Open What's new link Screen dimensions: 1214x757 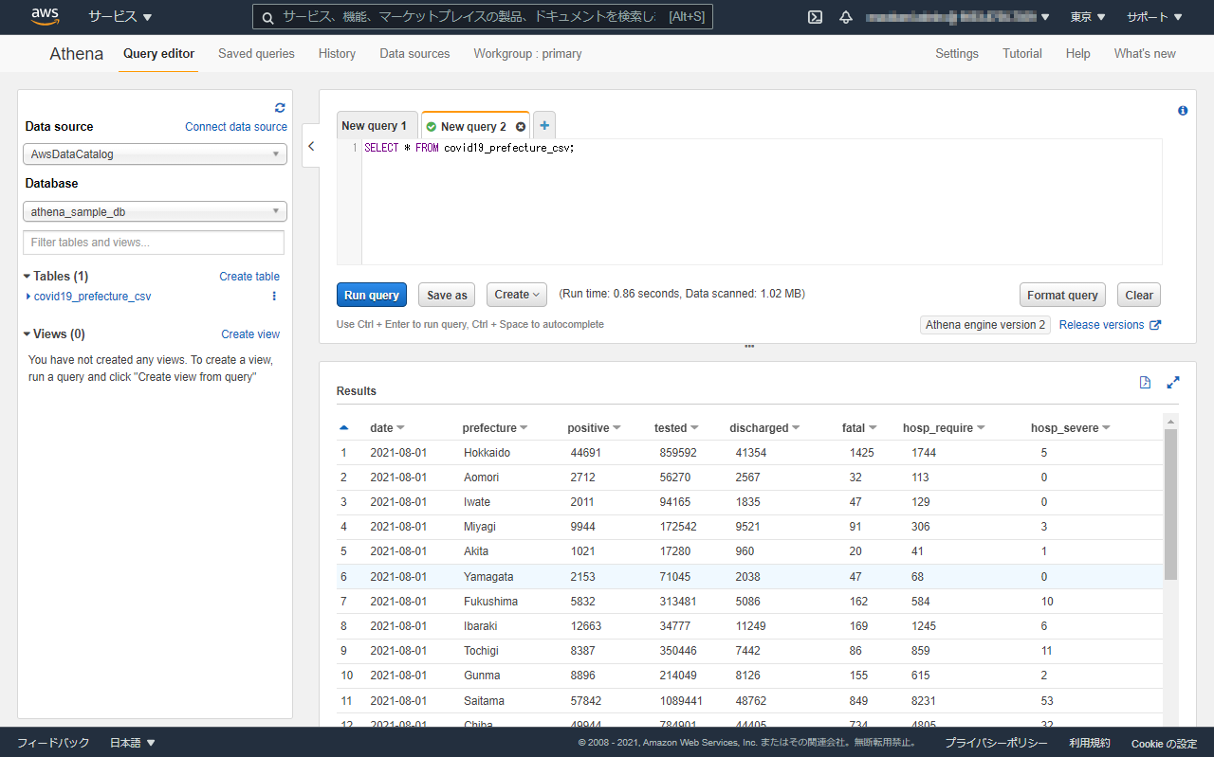tap(1145, 54)
